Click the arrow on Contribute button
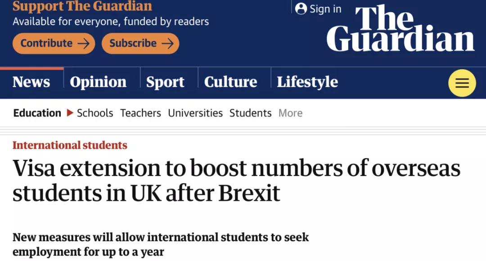Screen dimensions: 486x261 pyautogui.click(x=83, y=44)
